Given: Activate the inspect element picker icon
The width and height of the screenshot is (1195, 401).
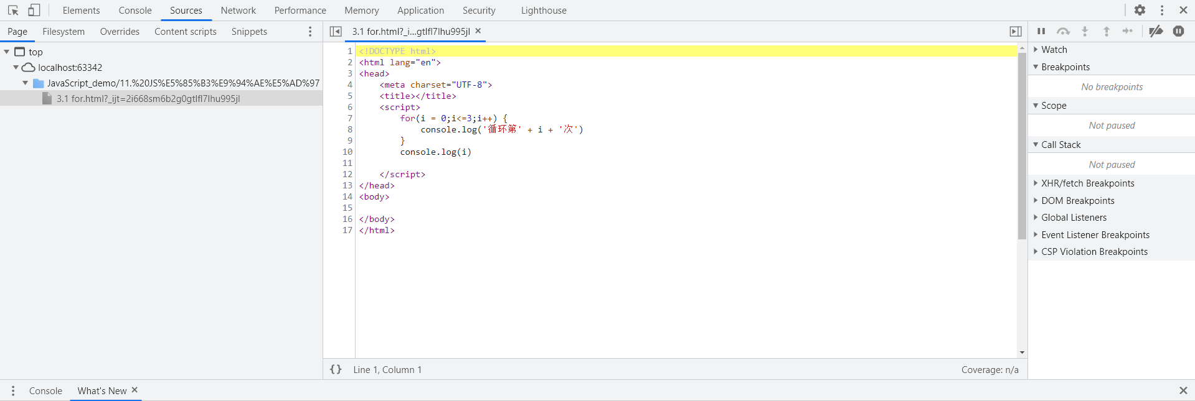Looking at the screenshot, I should pos(13,10).
